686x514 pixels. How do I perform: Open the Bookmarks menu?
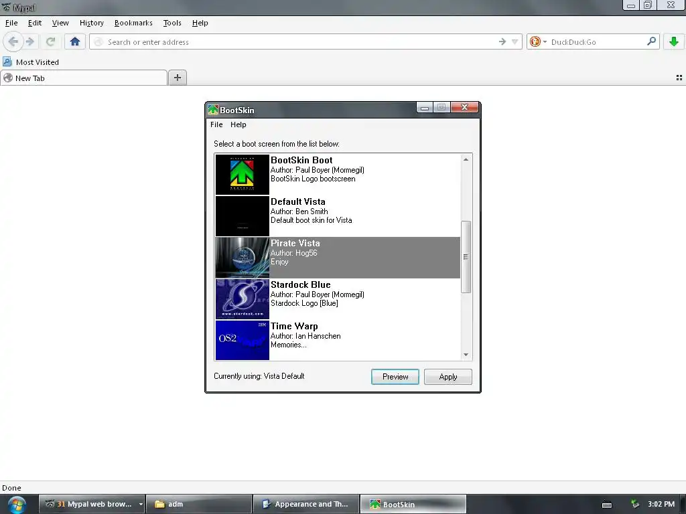[133, 23]
